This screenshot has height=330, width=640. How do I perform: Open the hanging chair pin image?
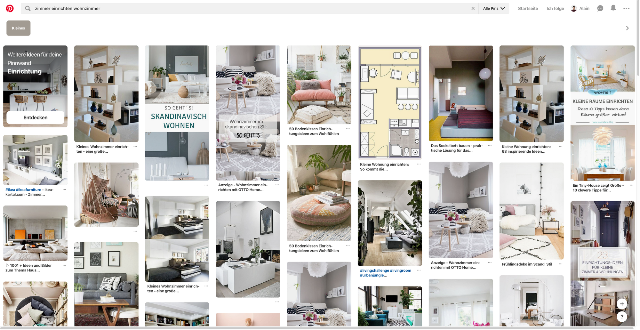point(106,195)
